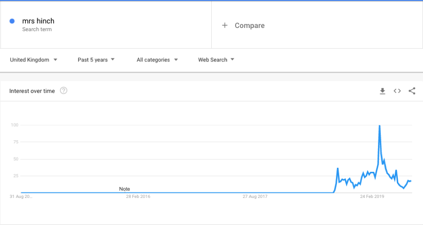Image resolution: width=423 pixels, height=225 pixels.
Task: Click the peak point at 100 on the graph
Action: click(x=380, y=126)
